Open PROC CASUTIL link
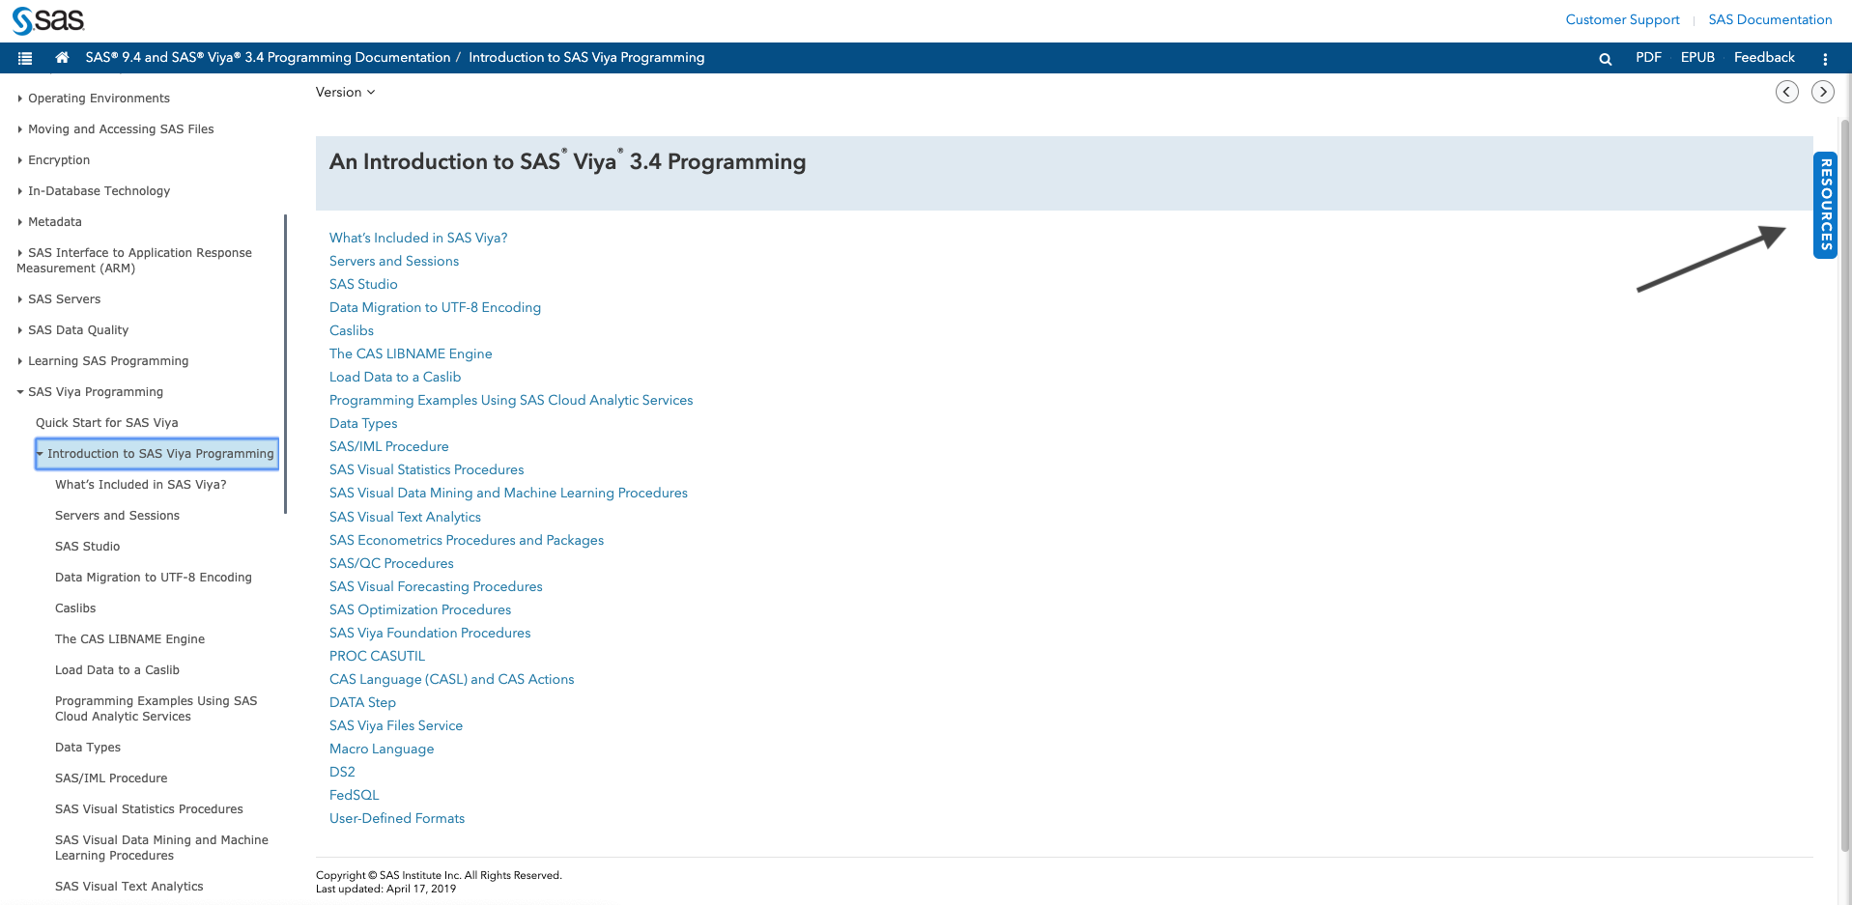 (x=377, y=656)
